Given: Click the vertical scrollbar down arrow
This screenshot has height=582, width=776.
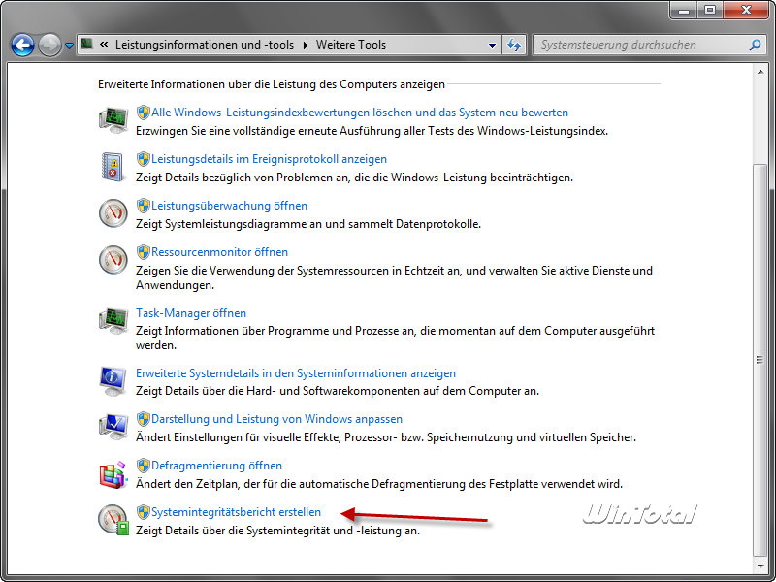Looking at the screenshot, I should tap(760, 566).
